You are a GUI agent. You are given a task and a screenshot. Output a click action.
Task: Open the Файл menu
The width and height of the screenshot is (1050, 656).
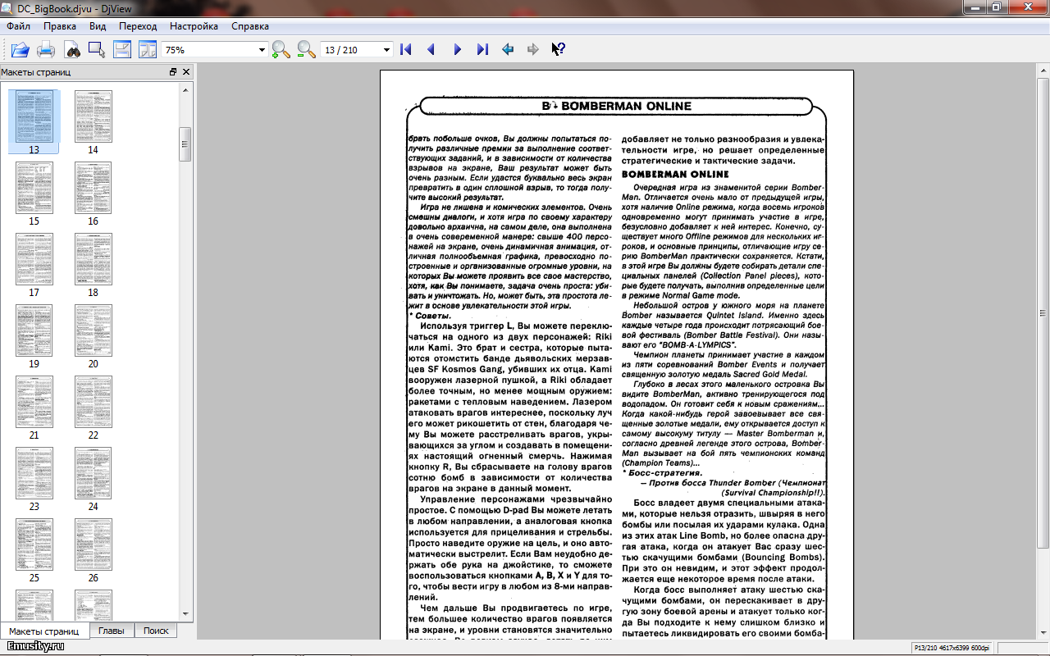18,26
